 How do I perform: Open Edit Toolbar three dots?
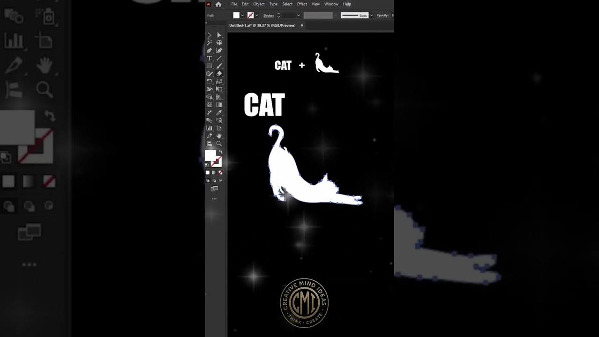[214, 199]
